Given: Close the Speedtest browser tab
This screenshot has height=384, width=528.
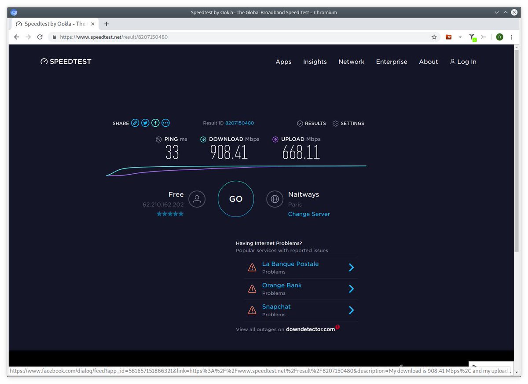Looking at the screenshot, I should click(x=92, y=24).
